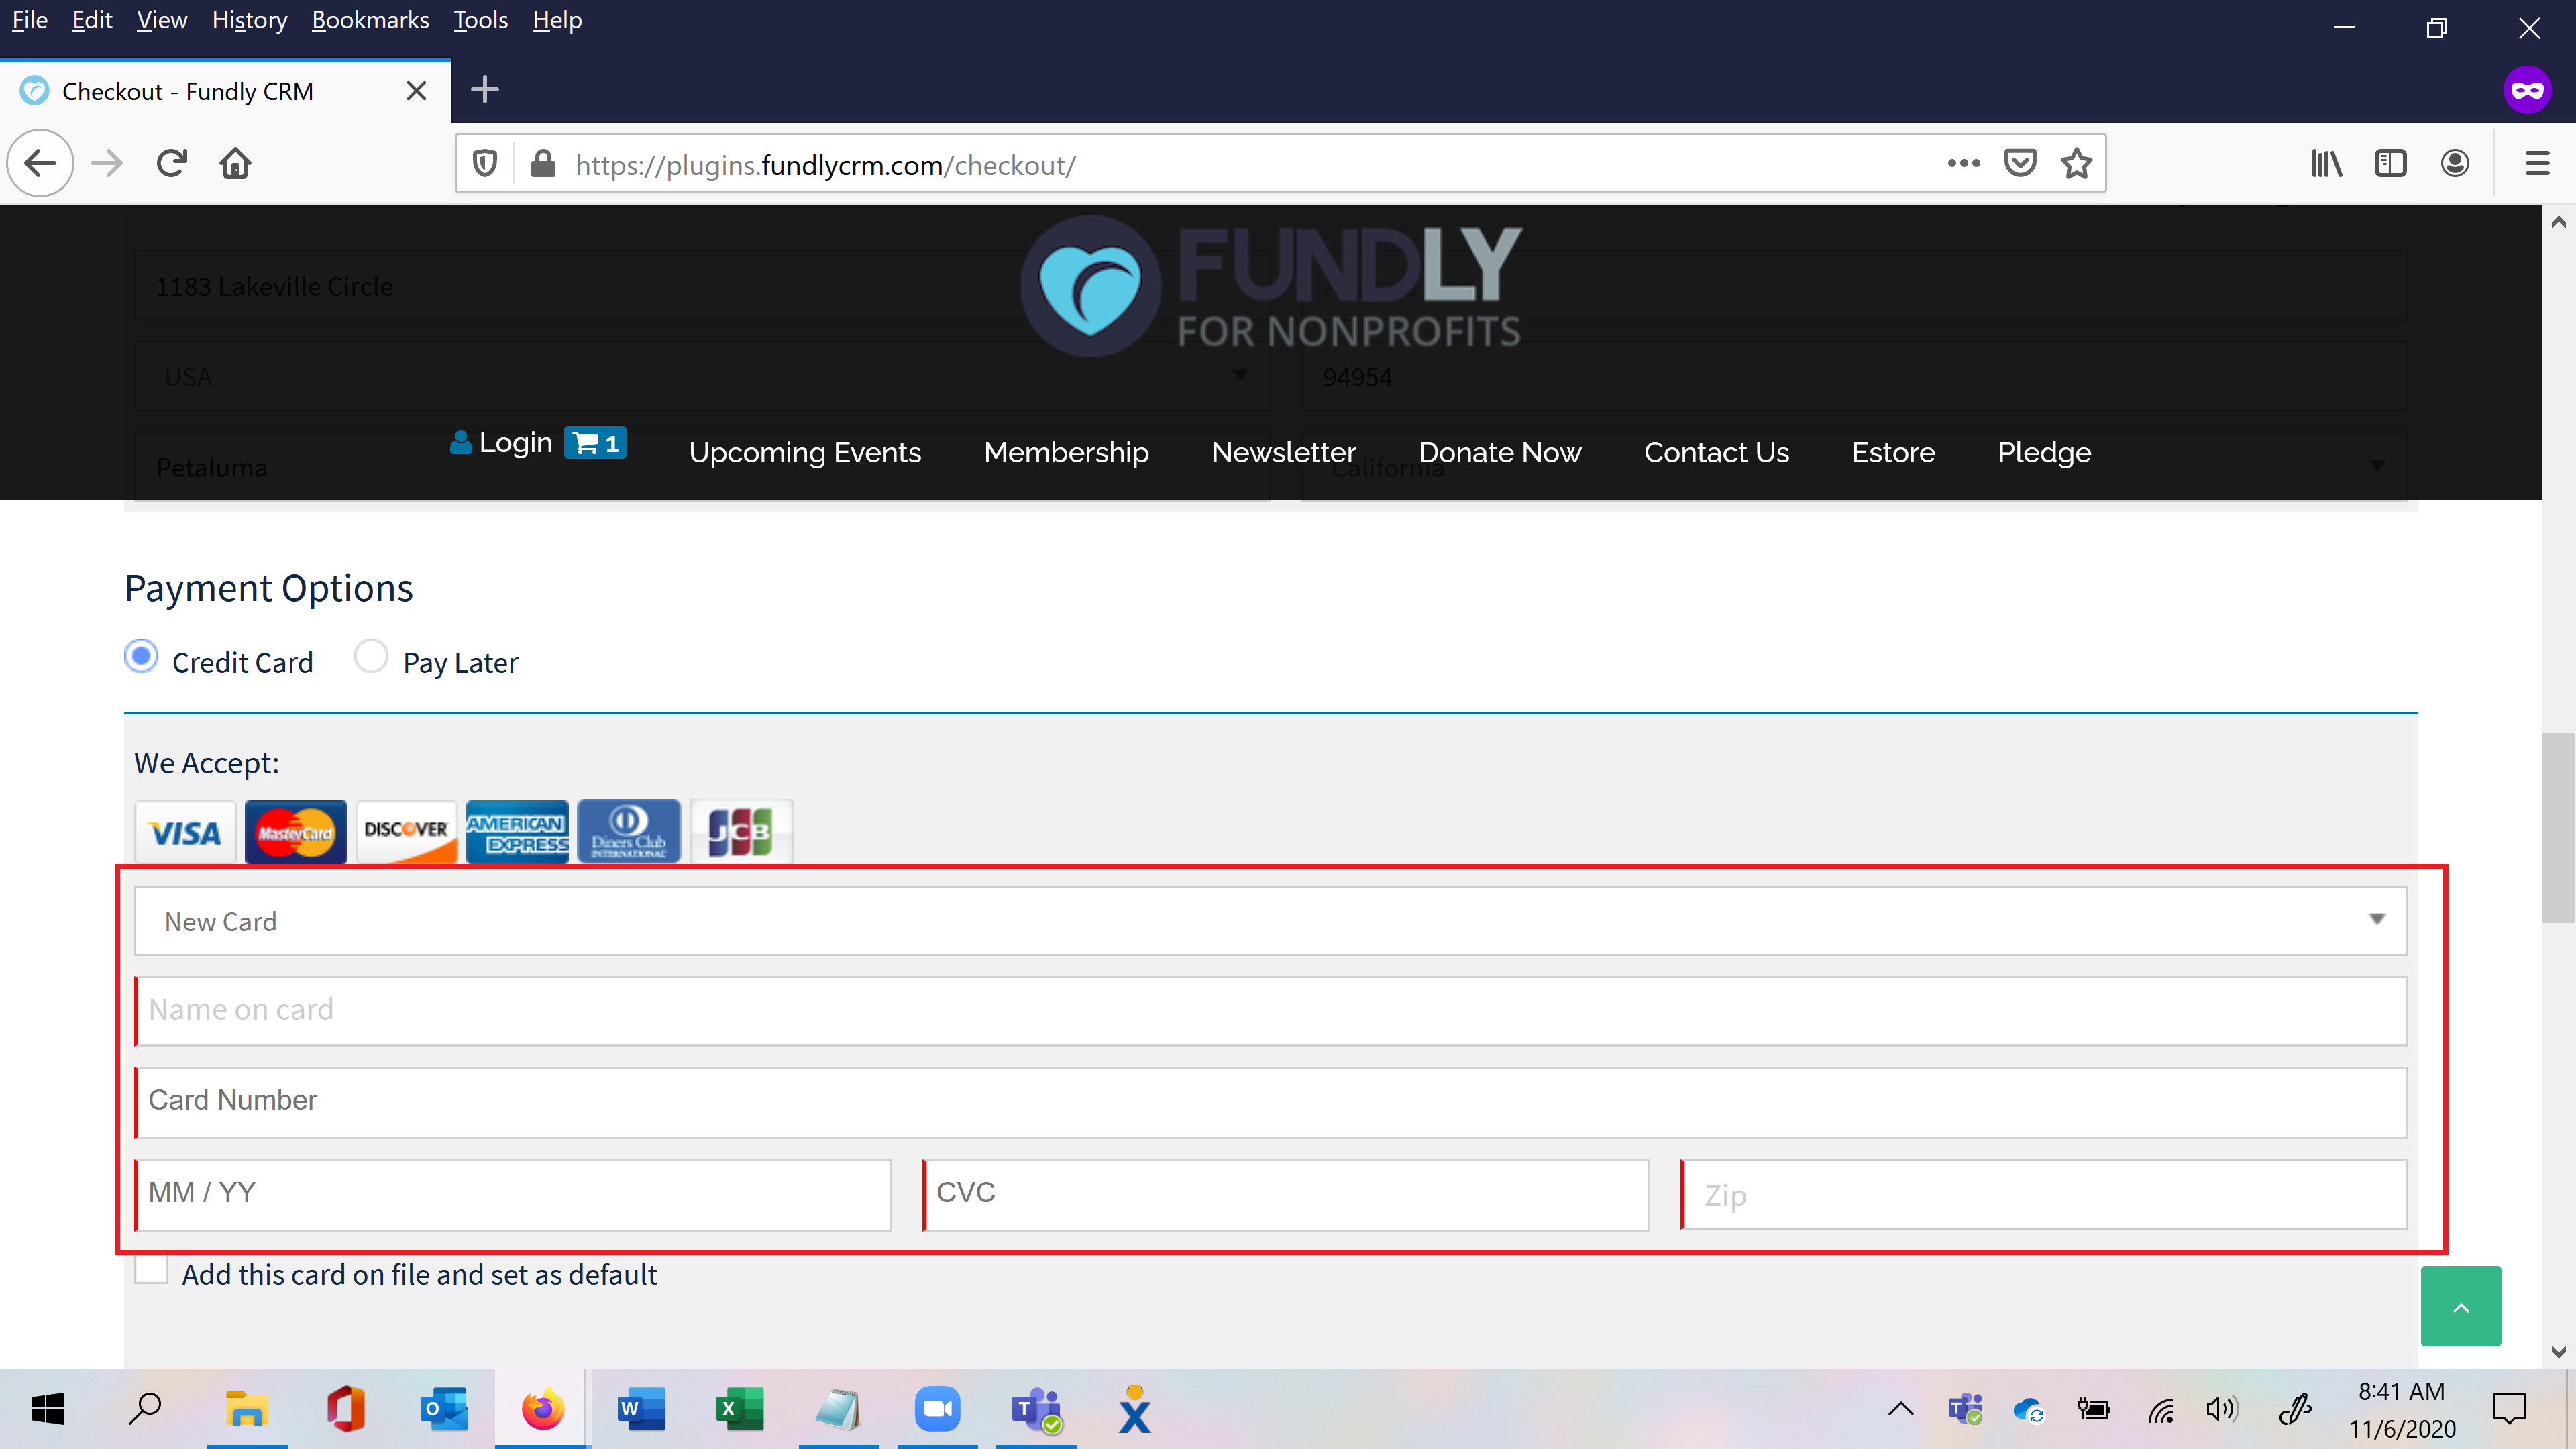The width and height of the screenshot is (2576, 1449).
Task: Open the File menu
Action: tap(30, 20)
